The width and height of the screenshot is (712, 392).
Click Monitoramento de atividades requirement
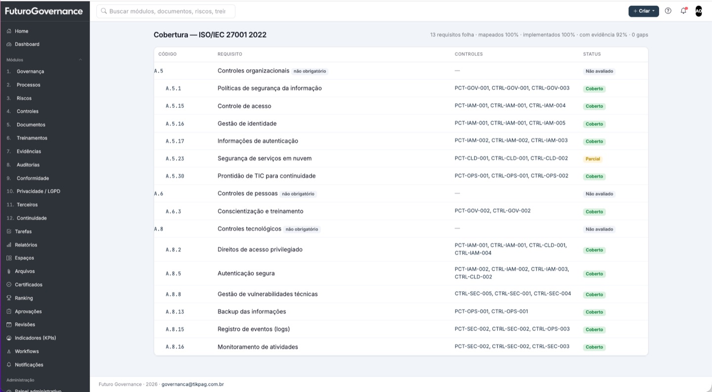tap(258, 347)
